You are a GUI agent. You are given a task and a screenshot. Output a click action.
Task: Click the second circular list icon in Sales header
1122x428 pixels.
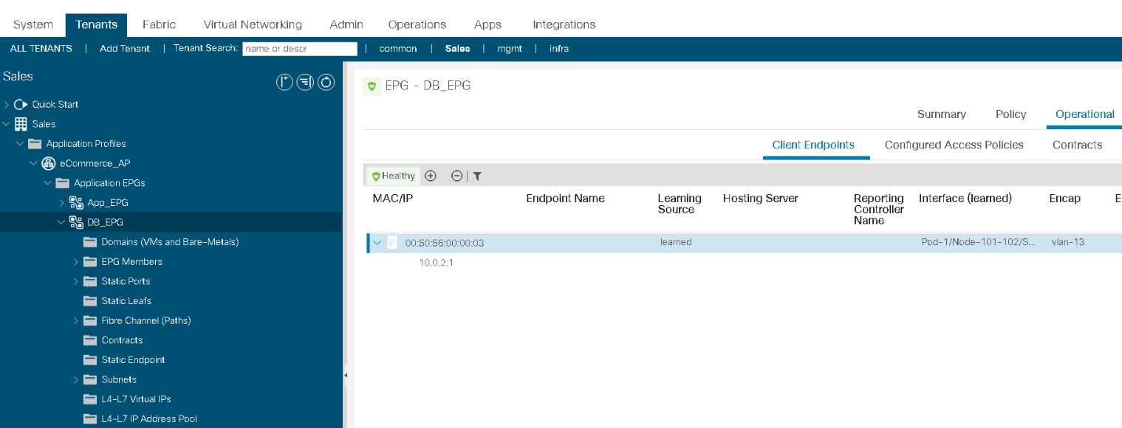[x=306, y=82]
